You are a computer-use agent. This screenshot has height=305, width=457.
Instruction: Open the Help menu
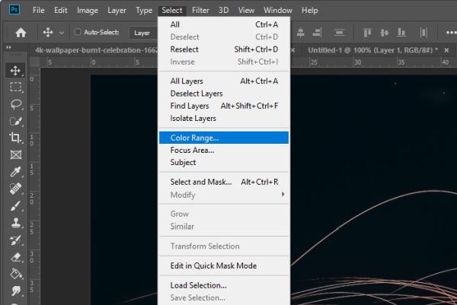point(309,11)
